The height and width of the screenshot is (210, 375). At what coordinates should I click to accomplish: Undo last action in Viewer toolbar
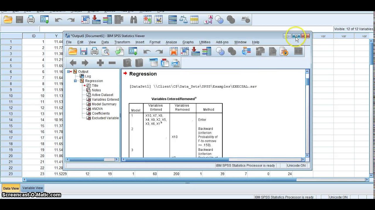coord(147,51)
